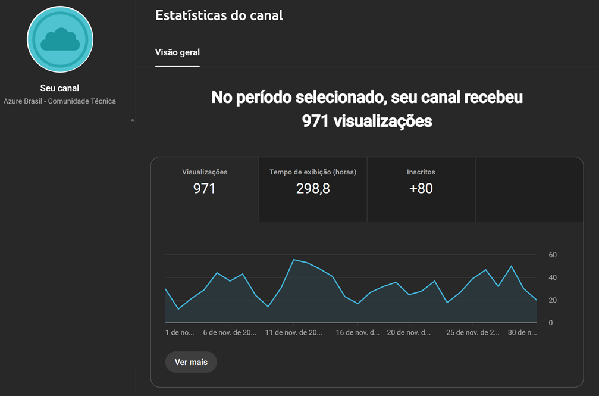Click the Seu canal label
This screenshot has width=599, height=396.
[59, 88]
